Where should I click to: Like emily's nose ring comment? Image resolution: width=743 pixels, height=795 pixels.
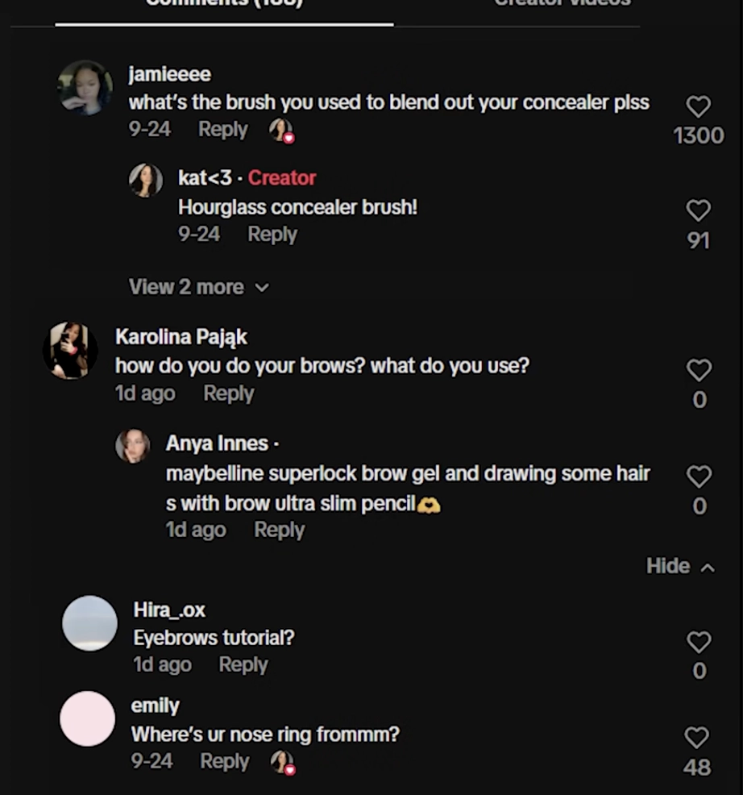697,738
